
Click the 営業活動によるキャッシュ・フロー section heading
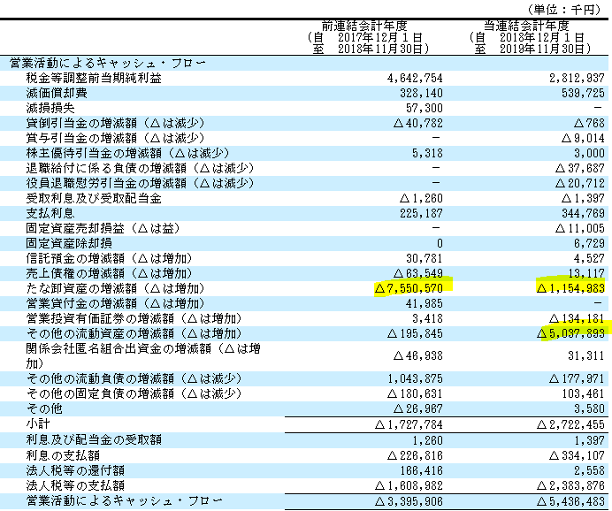(x=107, y=63)
